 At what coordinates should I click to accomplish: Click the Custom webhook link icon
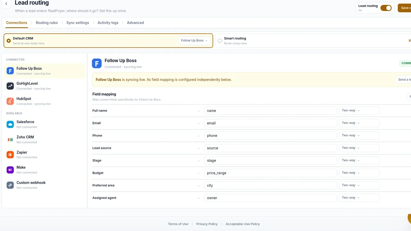pos(10,185)
